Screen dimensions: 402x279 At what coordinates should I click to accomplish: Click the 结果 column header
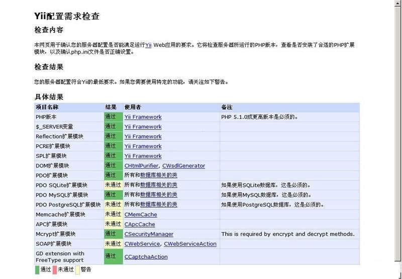point(114,107)
